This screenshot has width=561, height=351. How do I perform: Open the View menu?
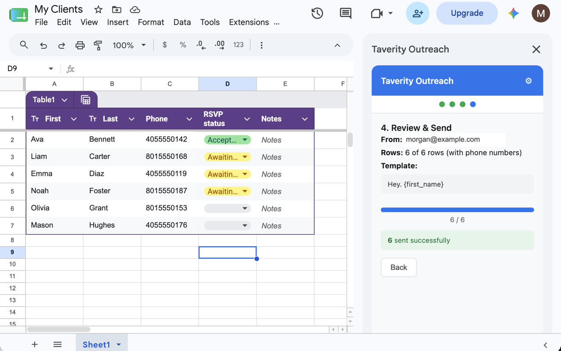click(89, 22)
